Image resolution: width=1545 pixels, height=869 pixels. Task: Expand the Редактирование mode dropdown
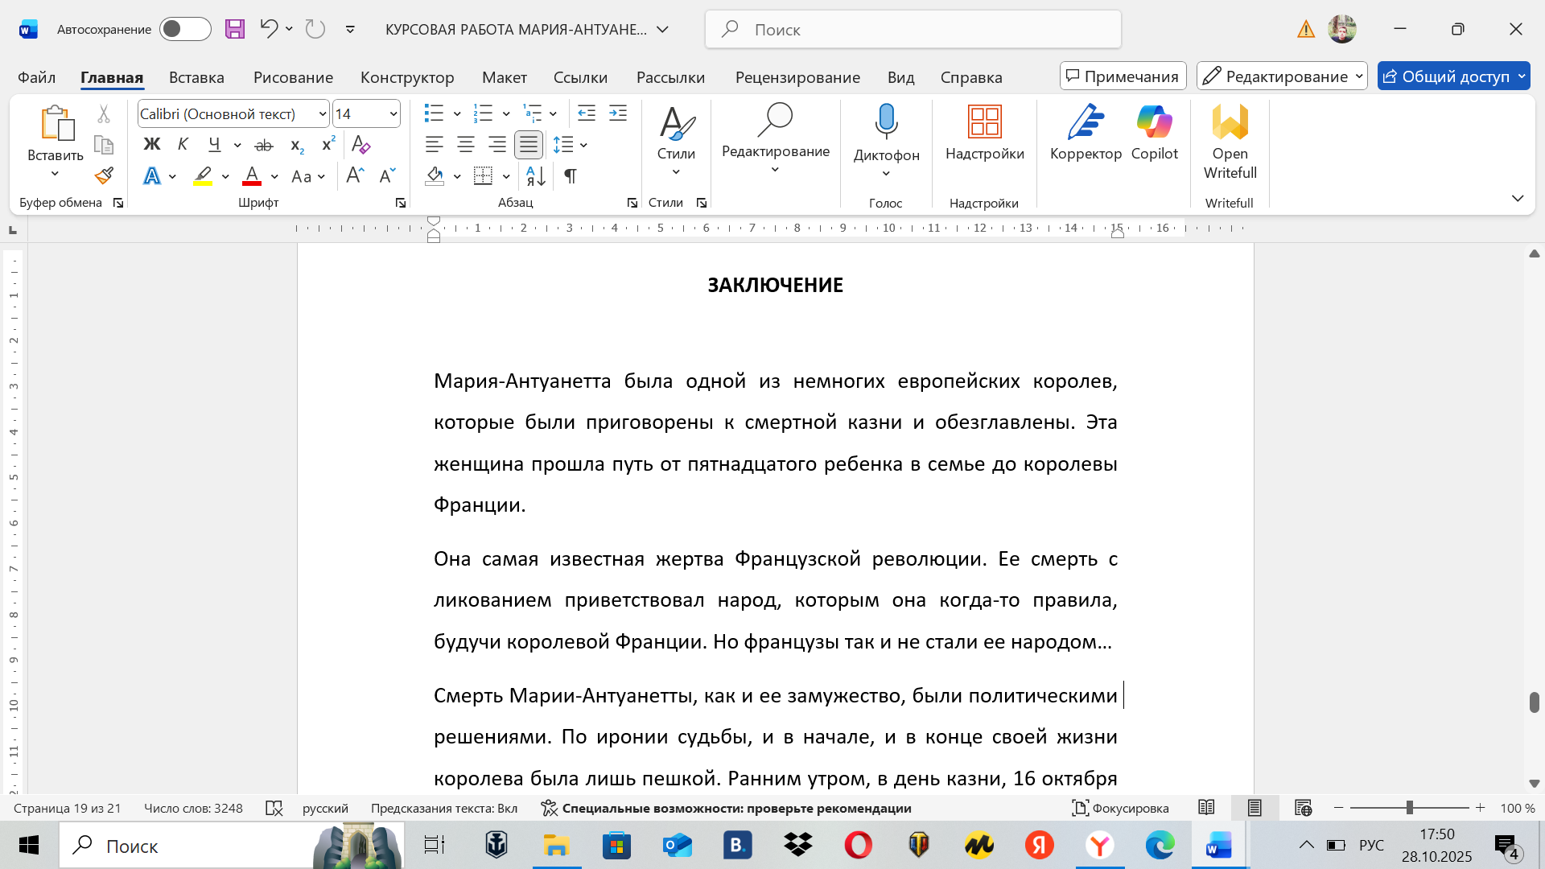coord(1282,76)
